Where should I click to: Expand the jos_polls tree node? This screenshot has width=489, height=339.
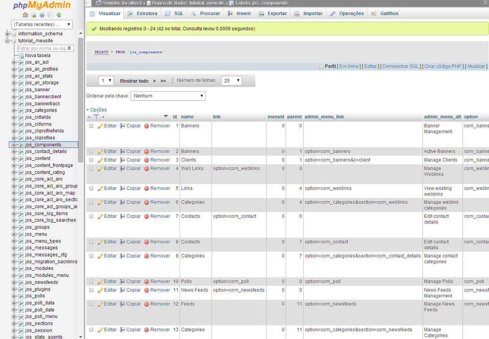click(x=14, y=296)
